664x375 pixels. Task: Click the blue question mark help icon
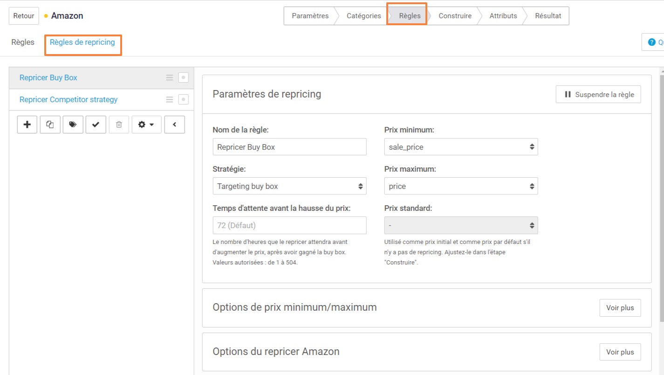(x=652, y=42)
